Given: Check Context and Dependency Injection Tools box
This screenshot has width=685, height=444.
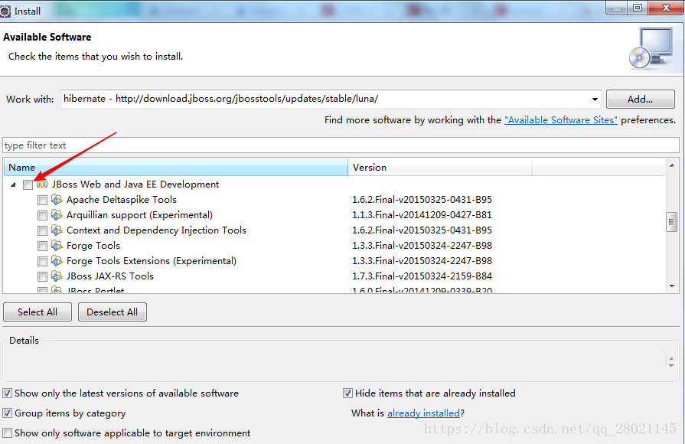Looking at the screenshot, I should (42, 230).
